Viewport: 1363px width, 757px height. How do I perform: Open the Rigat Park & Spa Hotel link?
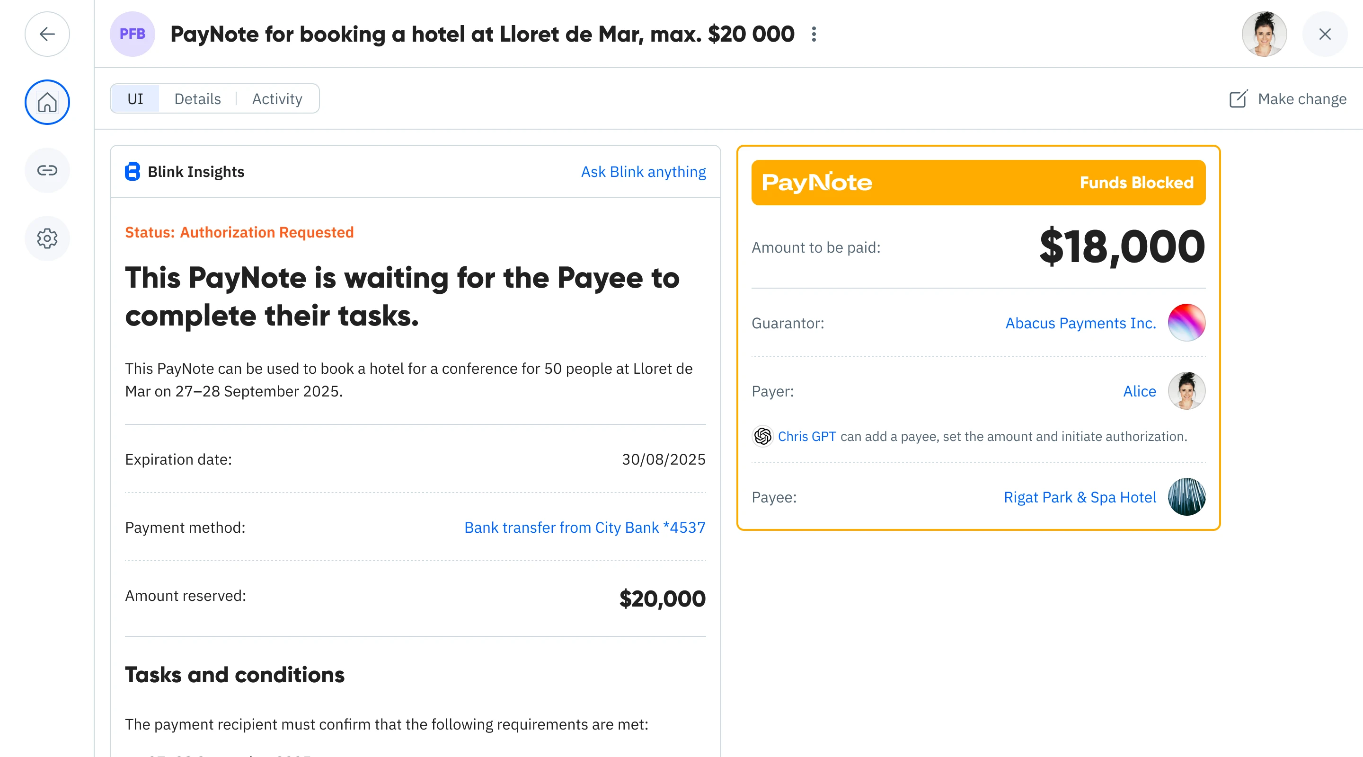pyautogui.click(x=1080, y=497)
